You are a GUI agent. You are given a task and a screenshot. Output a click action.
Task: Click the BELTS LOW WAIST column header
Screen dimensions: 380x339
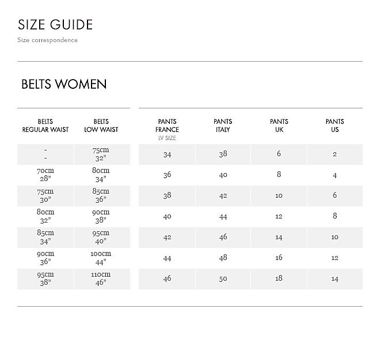(x=101, y=126)
